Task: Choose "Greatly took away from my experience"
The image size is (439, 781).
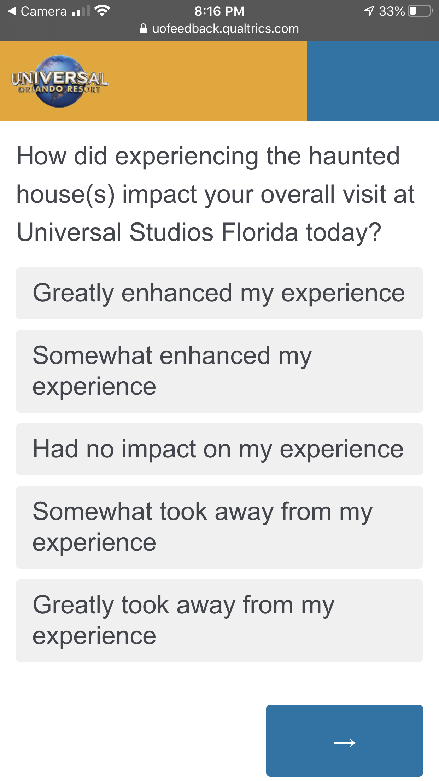Action: 219,620
